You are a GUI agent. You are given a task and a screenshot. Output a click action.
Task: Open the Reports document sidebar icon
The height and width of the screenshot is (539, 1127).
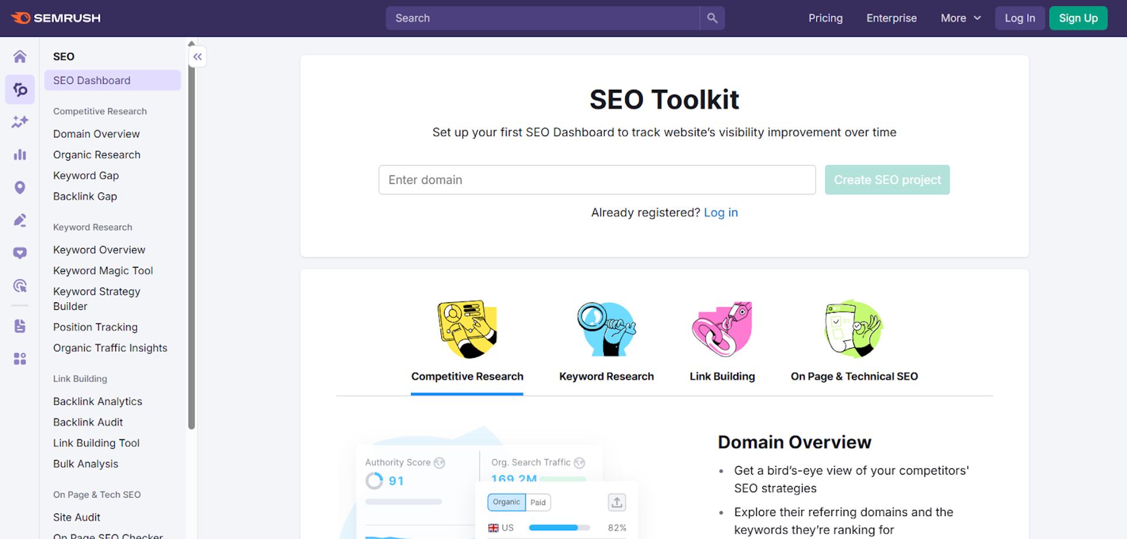point(20,326)
